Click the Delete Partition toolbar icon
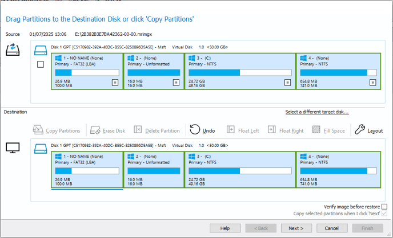The image size is (393, 238). [138, 130]
